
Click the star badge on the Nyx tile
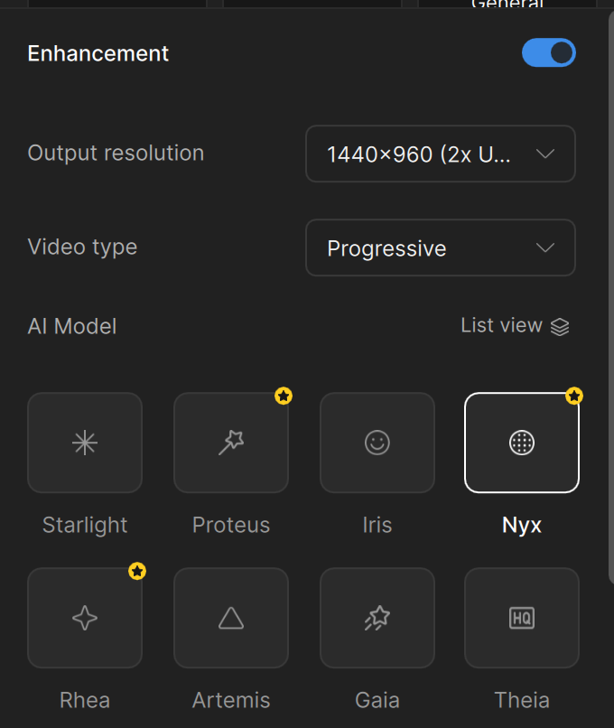pos(574,396)
